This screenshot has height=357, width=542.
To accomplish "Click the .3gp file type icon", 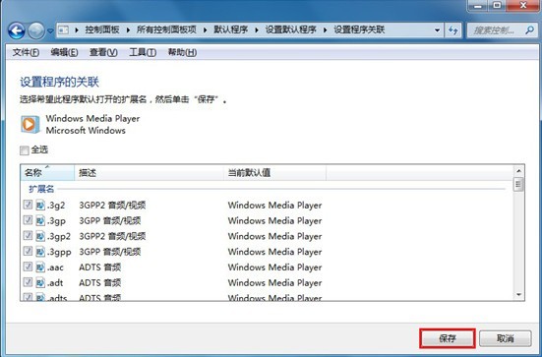I will [40, 220].
